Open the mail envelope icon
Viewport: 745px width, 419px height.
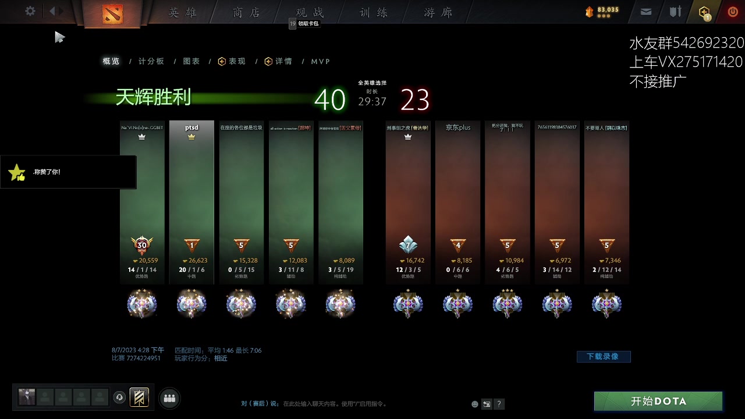click(646, 12)
